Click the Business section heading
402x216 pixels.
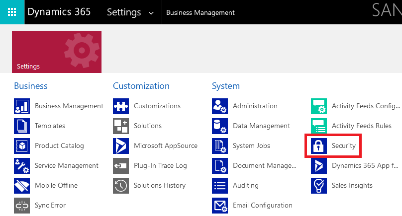tap(31, 86)
